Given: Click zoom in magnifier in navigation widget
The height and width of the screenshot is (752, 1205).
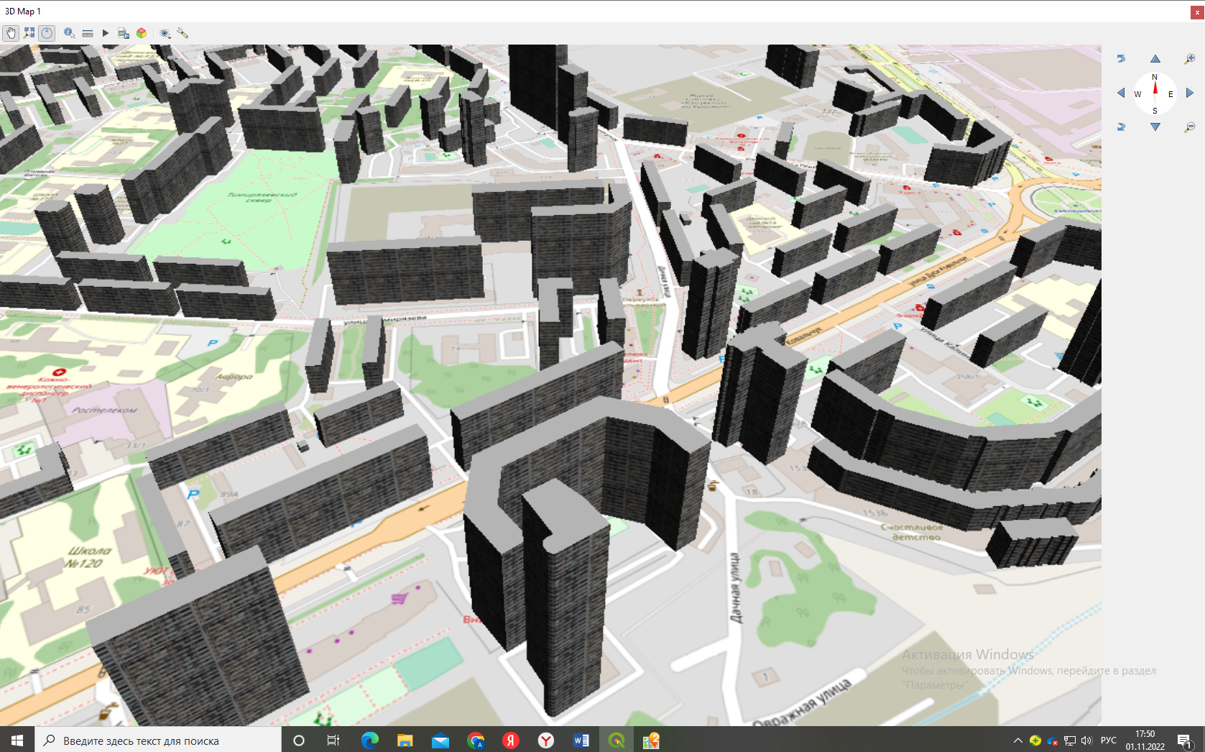Looking at the screenshot, I should 1189,59.
